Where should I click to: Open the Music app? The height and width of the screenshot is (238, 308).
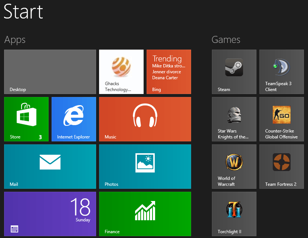pyautogui.click(x=145, y=119)
